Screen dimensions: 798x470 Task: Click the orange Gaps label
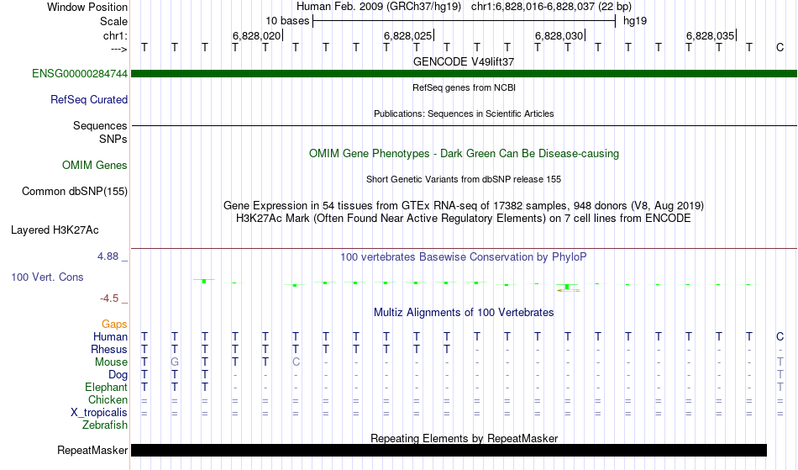click(114, 325)
